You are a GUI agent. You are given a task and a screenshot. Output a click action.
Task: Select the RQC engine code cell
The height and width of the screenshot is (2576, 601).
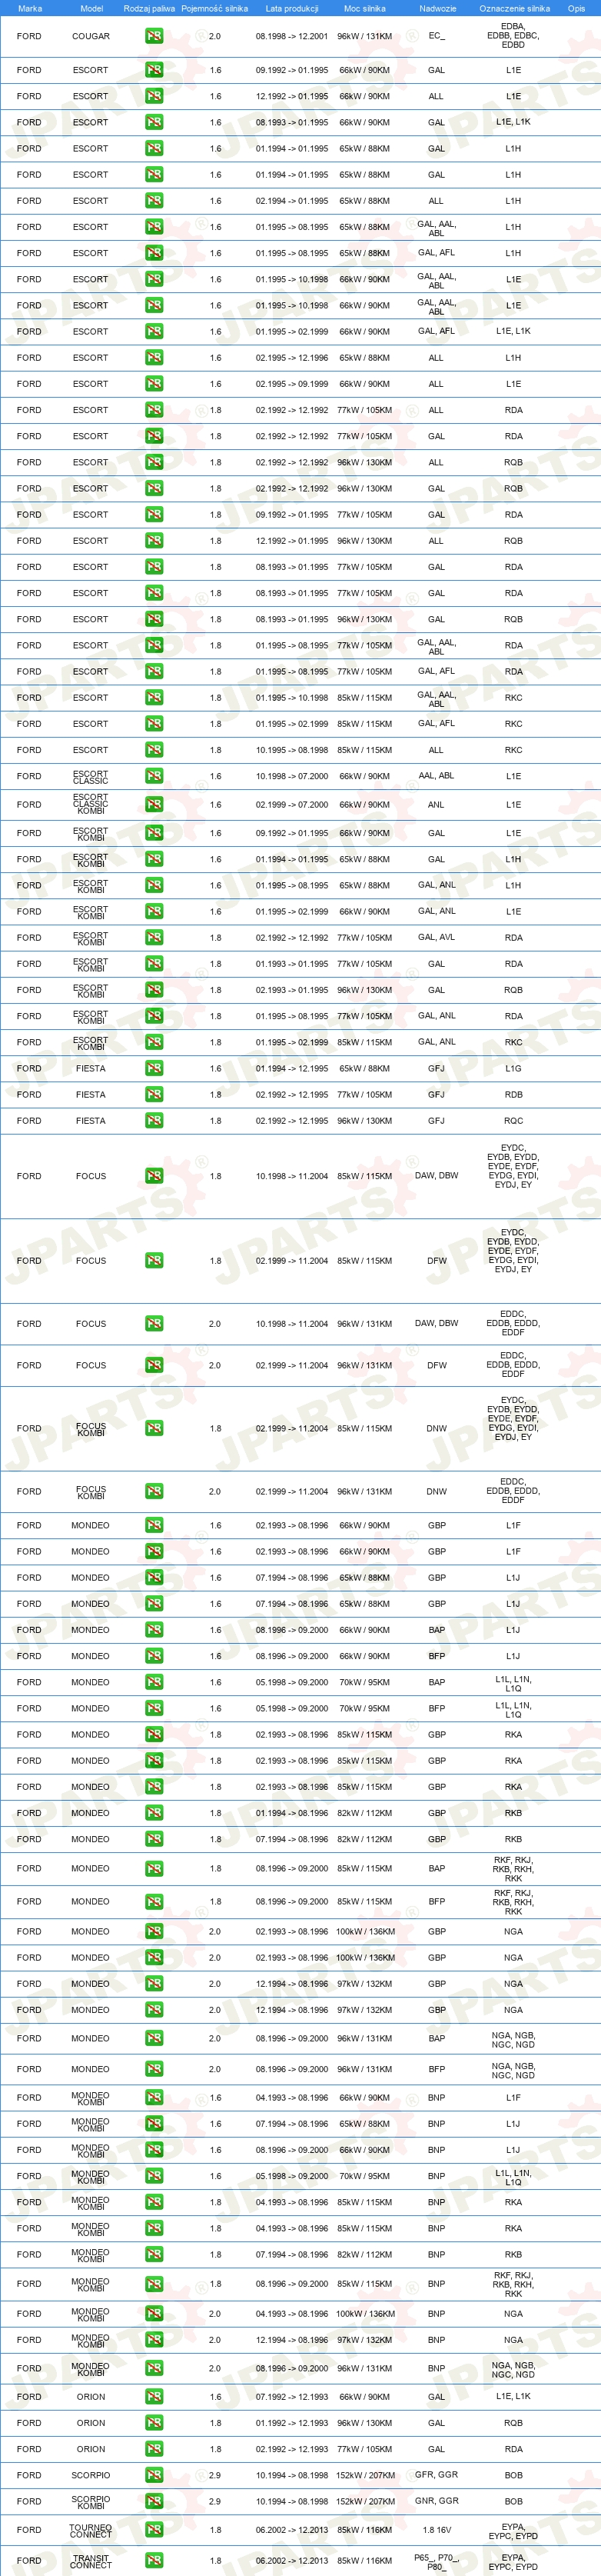(x=513, y=1120)
